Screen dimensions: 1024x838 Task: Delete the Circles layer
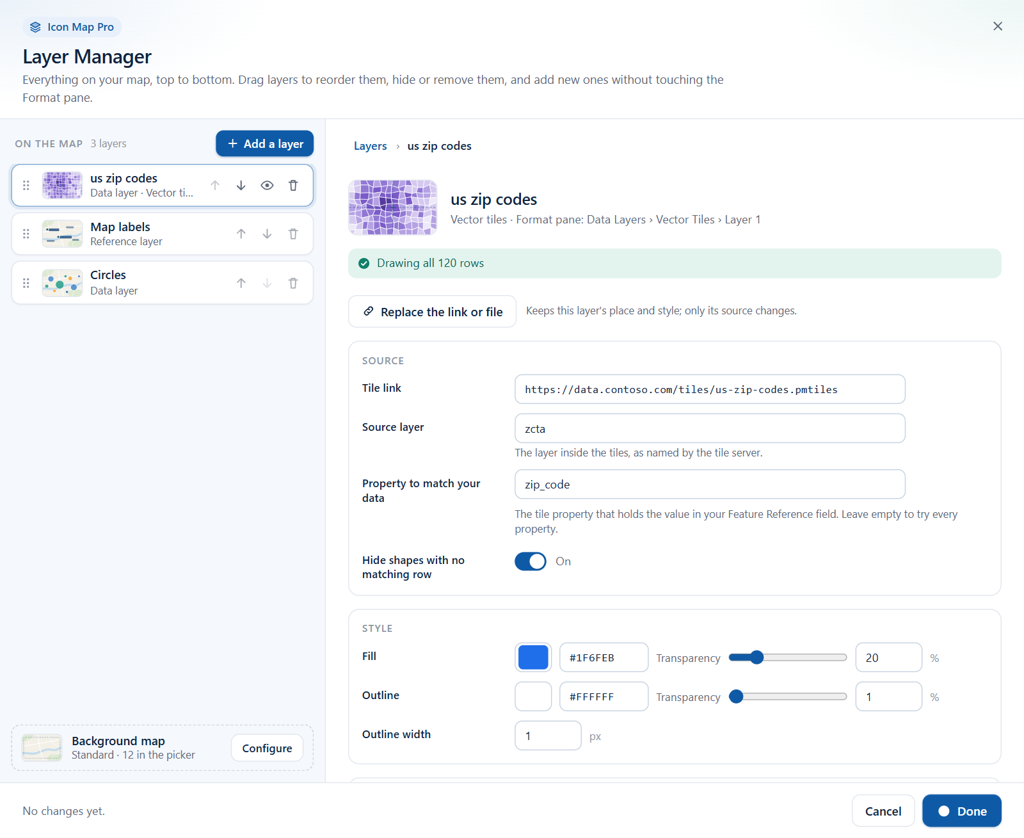point(293,283)
